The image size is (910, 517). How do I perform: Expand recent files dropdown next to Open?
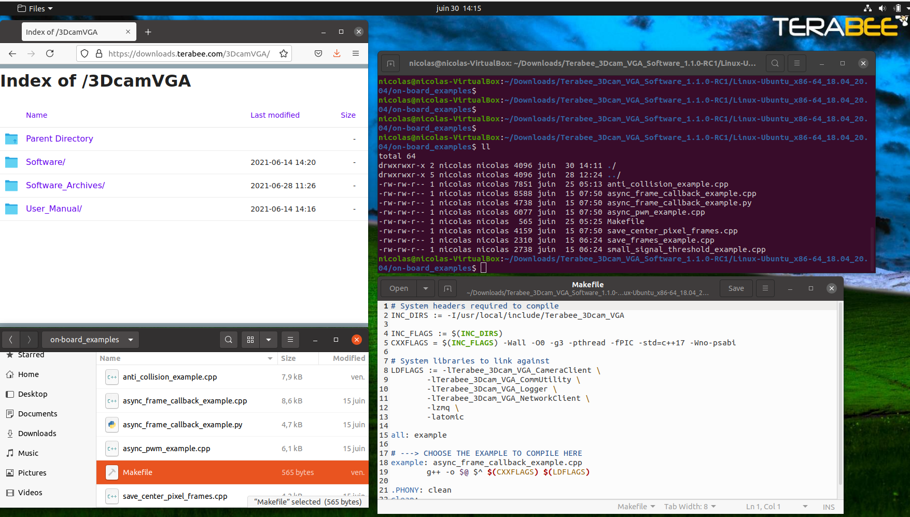(426, 288)
